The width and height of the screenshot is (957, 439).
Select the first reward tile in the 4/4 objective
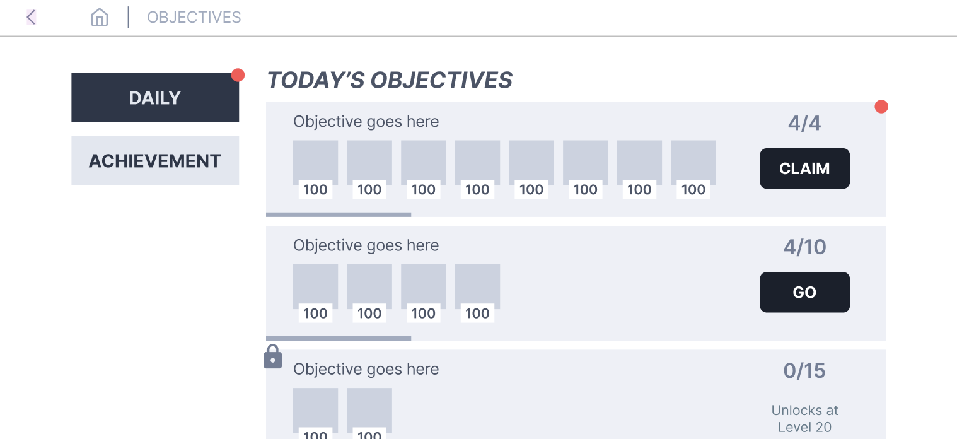(315, 169)
